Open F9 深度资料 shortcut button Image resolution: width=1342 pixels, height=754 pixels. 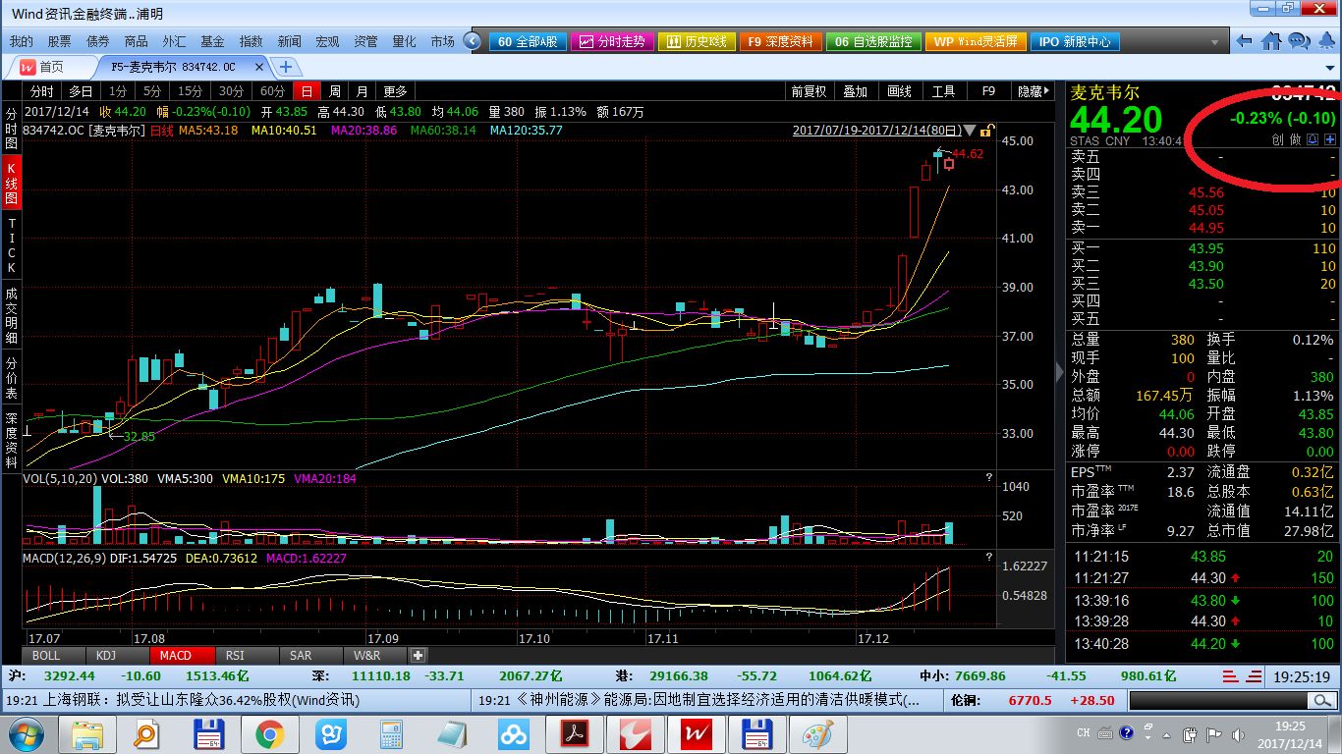[782, 41]
